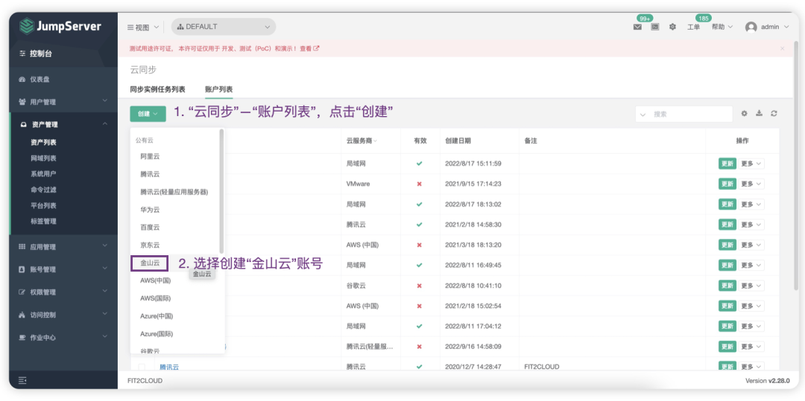
Task: Open the admin account dropdown arrow
Action: click(x=786, y=27)
